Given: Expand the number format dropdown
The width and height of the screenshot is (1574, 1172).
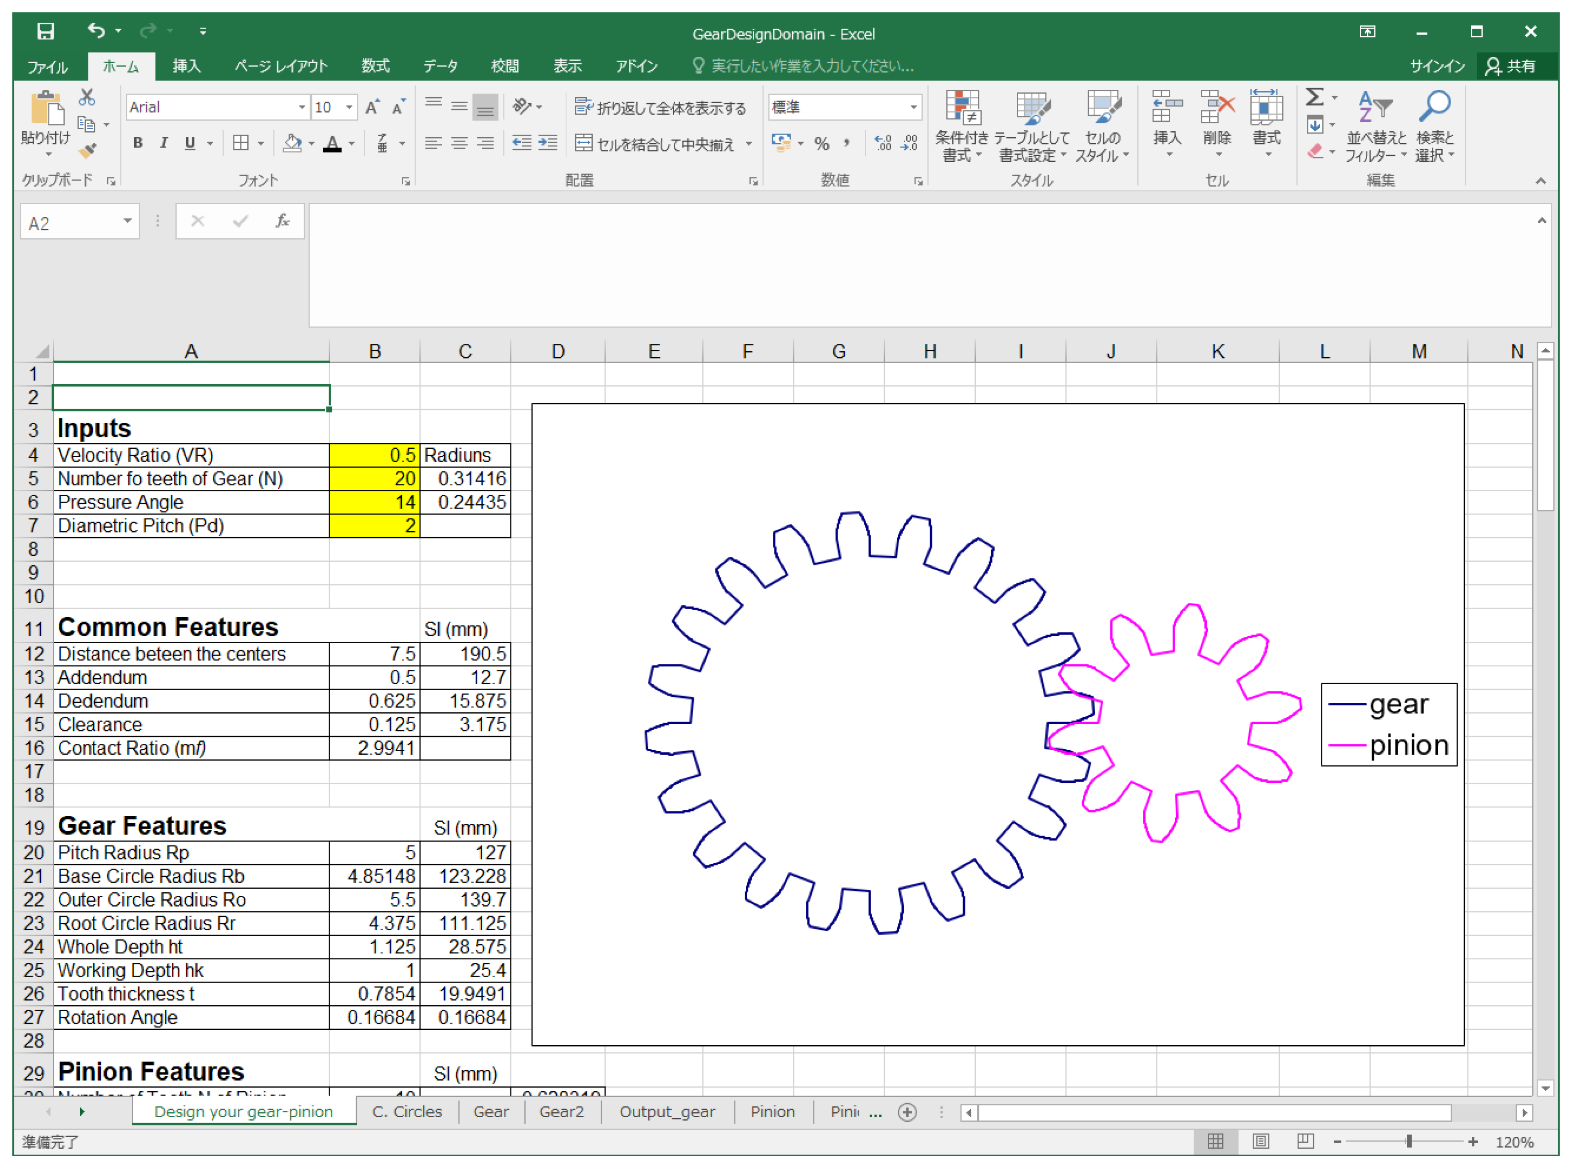Looking at the screenshot, I should pyautogui.click(x=913, y=107).
